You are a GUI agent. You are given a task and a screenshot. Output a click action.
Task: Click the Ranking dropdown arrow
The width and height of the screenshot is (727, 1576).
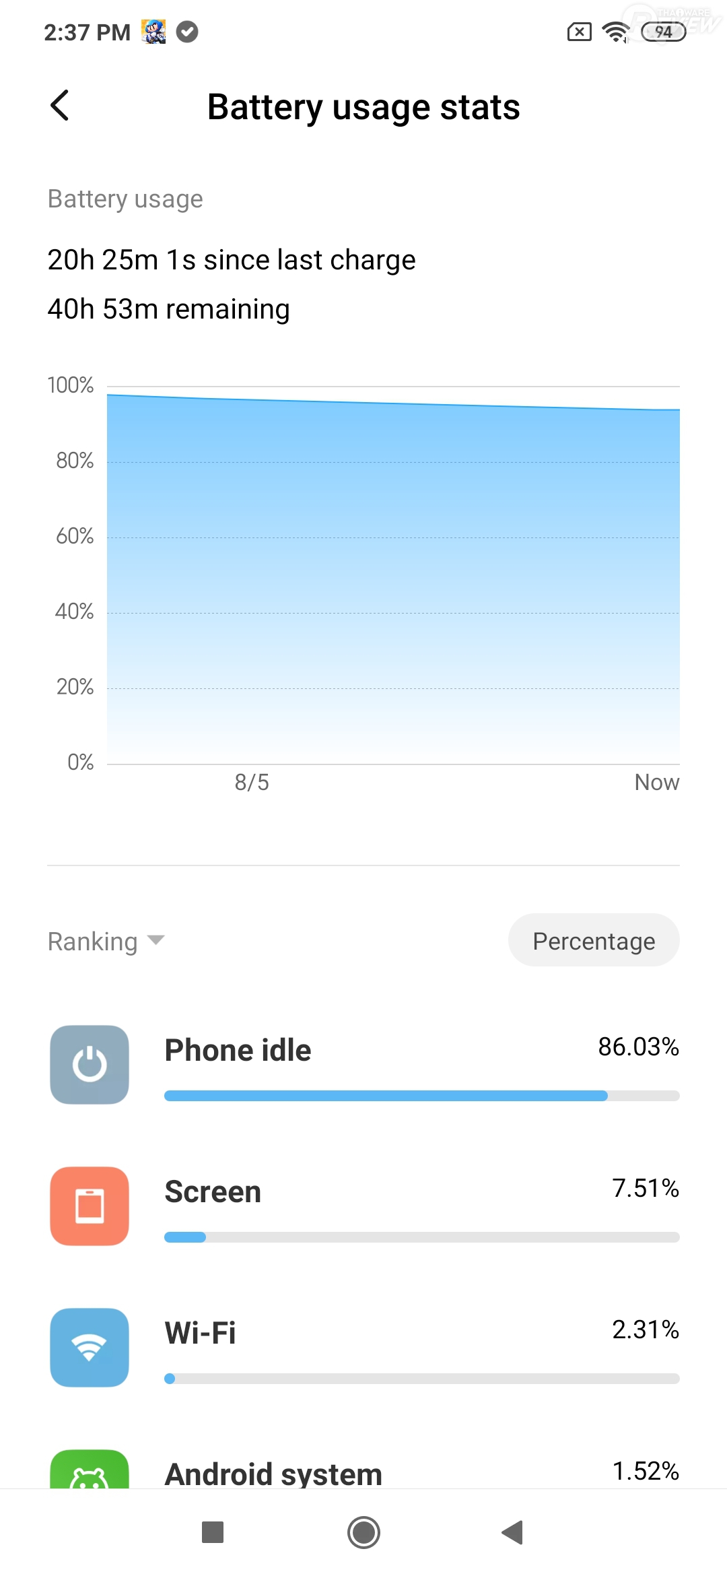tap(155, 940)
